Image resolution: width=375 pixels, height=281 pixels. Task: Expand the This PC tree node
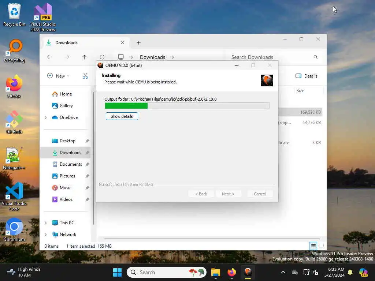point(46,223)
